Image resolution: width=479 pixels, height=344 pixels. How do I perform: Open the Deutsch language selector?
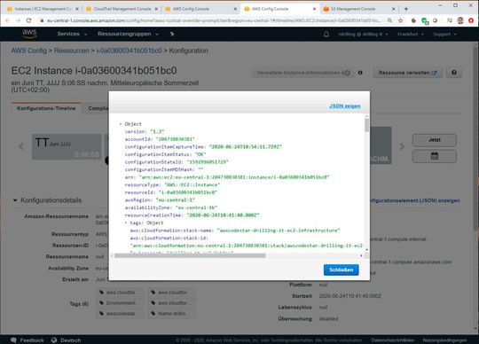[x=67, y=340]
